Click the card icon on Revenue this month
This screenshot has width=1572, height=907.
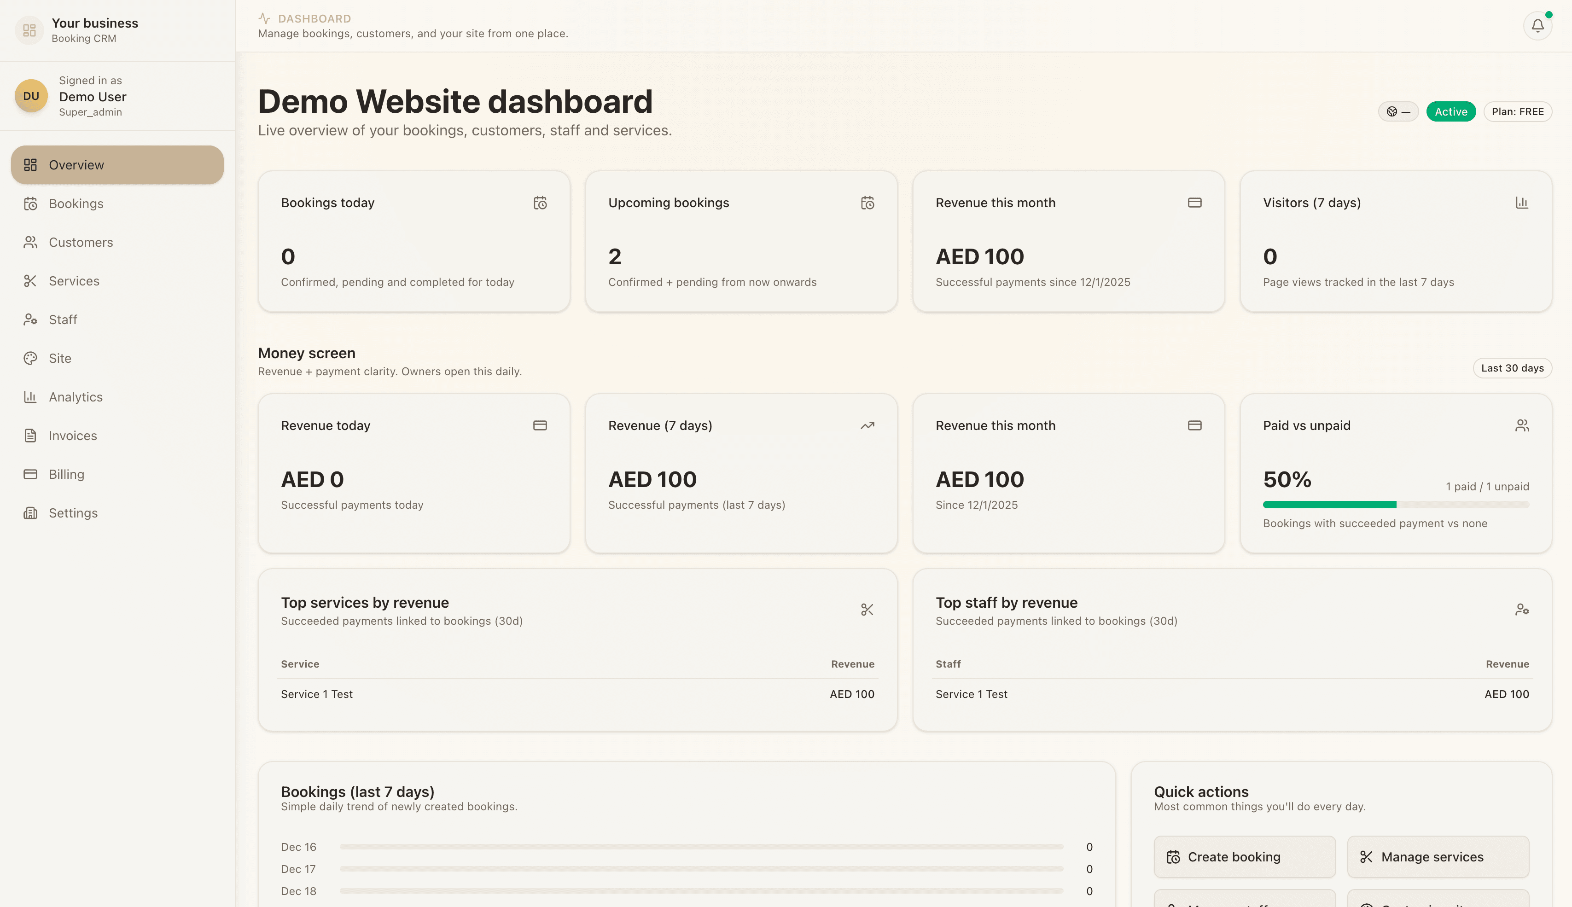coord(1194,203)
